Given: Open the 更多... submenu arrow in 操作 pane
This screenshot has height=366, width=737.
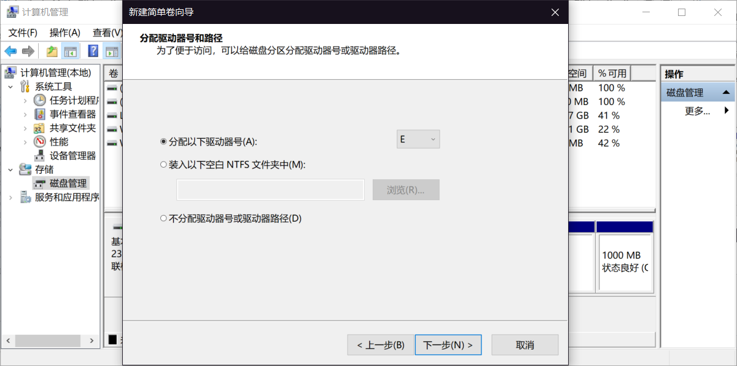Looking at the screenshot, I should coord(727,111).
